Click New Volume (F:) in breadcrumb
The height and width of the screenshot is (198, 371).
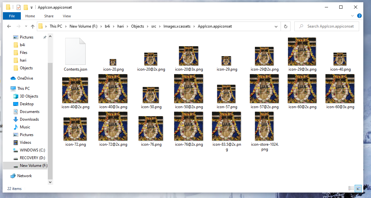coord(83,26)
